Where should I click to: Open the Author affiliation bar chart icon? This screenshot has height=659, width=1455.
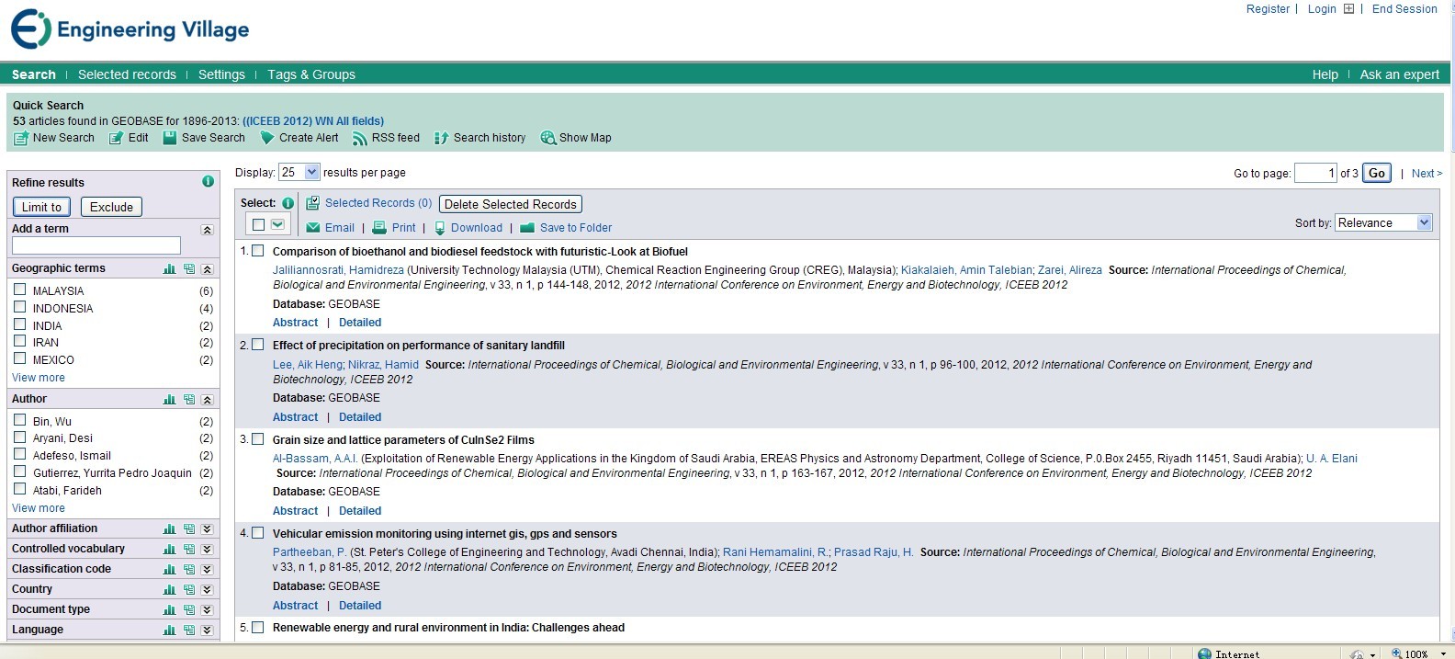pos(169,529)
